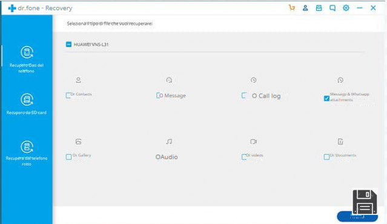Click the Call log clock icon
387x224 pixels.
pos(254,80)
